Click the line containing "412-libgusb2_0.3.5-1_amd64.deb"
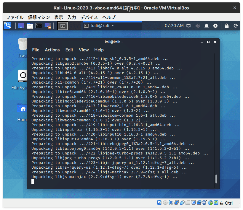Screen dimensions: 243x210 click(100, 59)
